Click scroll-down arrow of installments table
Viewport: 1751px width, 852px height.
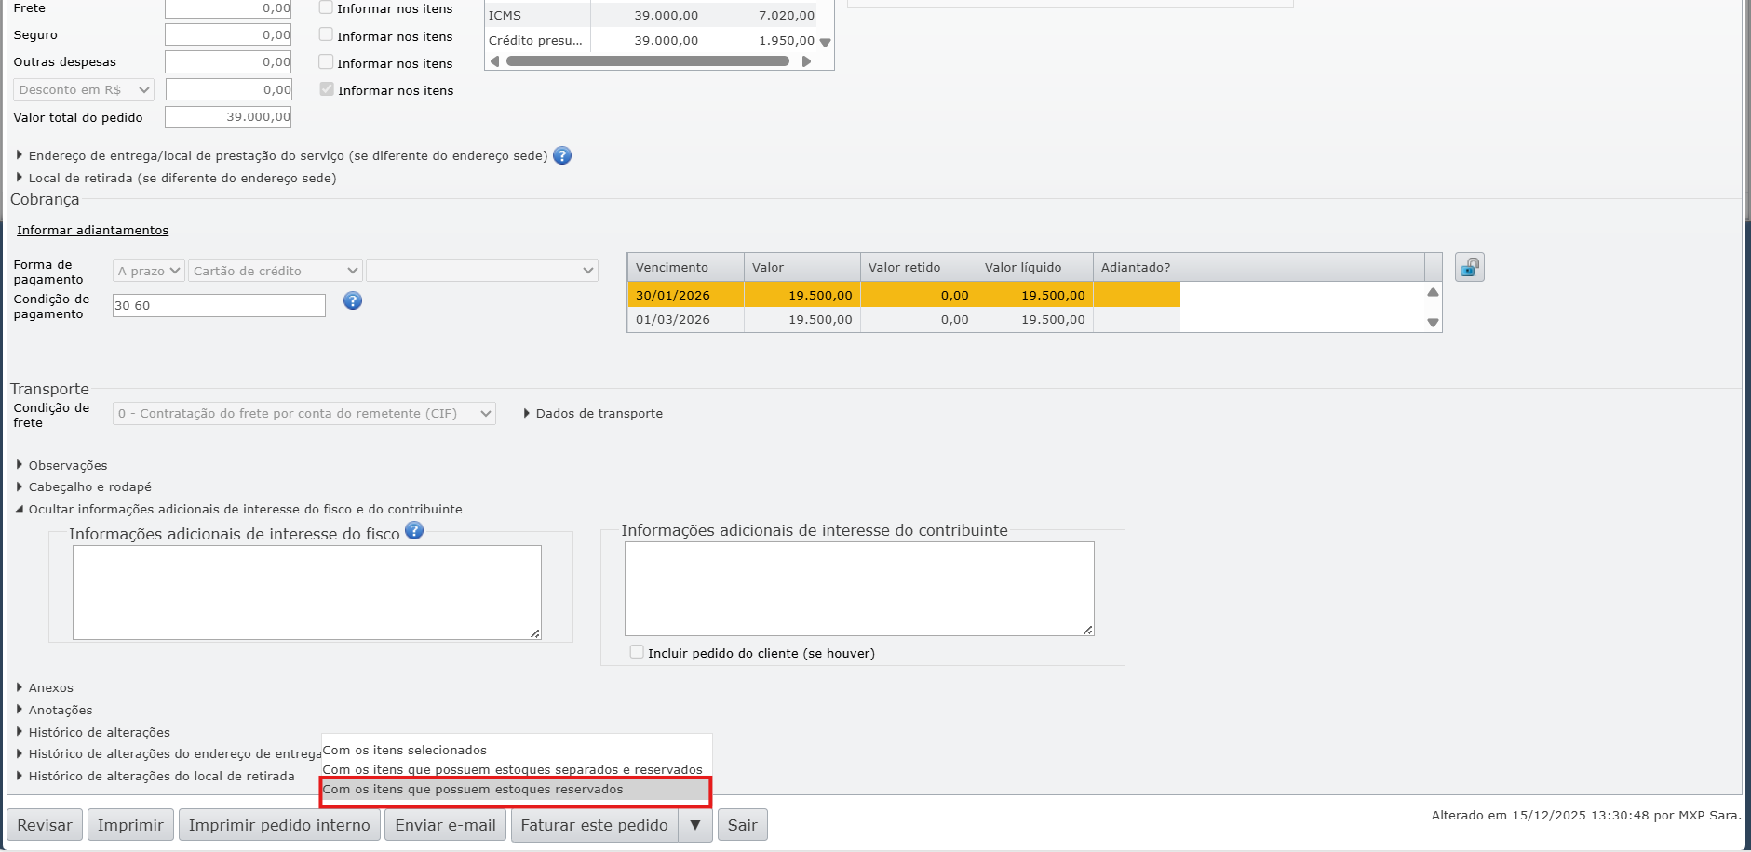[x=1433, y=323]
